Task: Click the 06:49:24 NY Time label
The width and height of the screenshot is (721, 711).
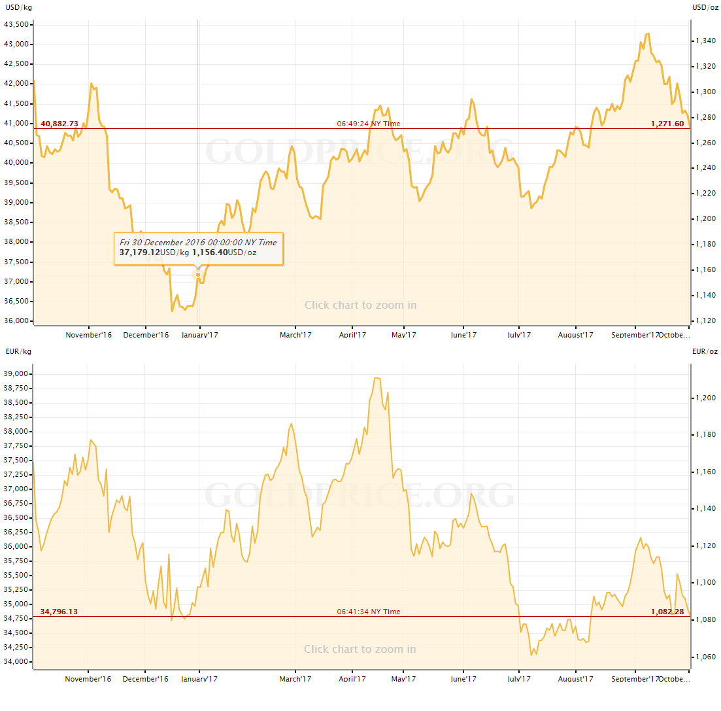Action: [369, 124]
